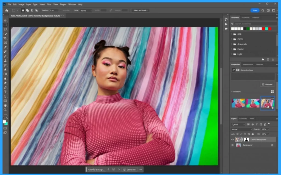Select the Eyedropper tool
Viewport: 281px width, 175px height.
(x=5, y=47)
